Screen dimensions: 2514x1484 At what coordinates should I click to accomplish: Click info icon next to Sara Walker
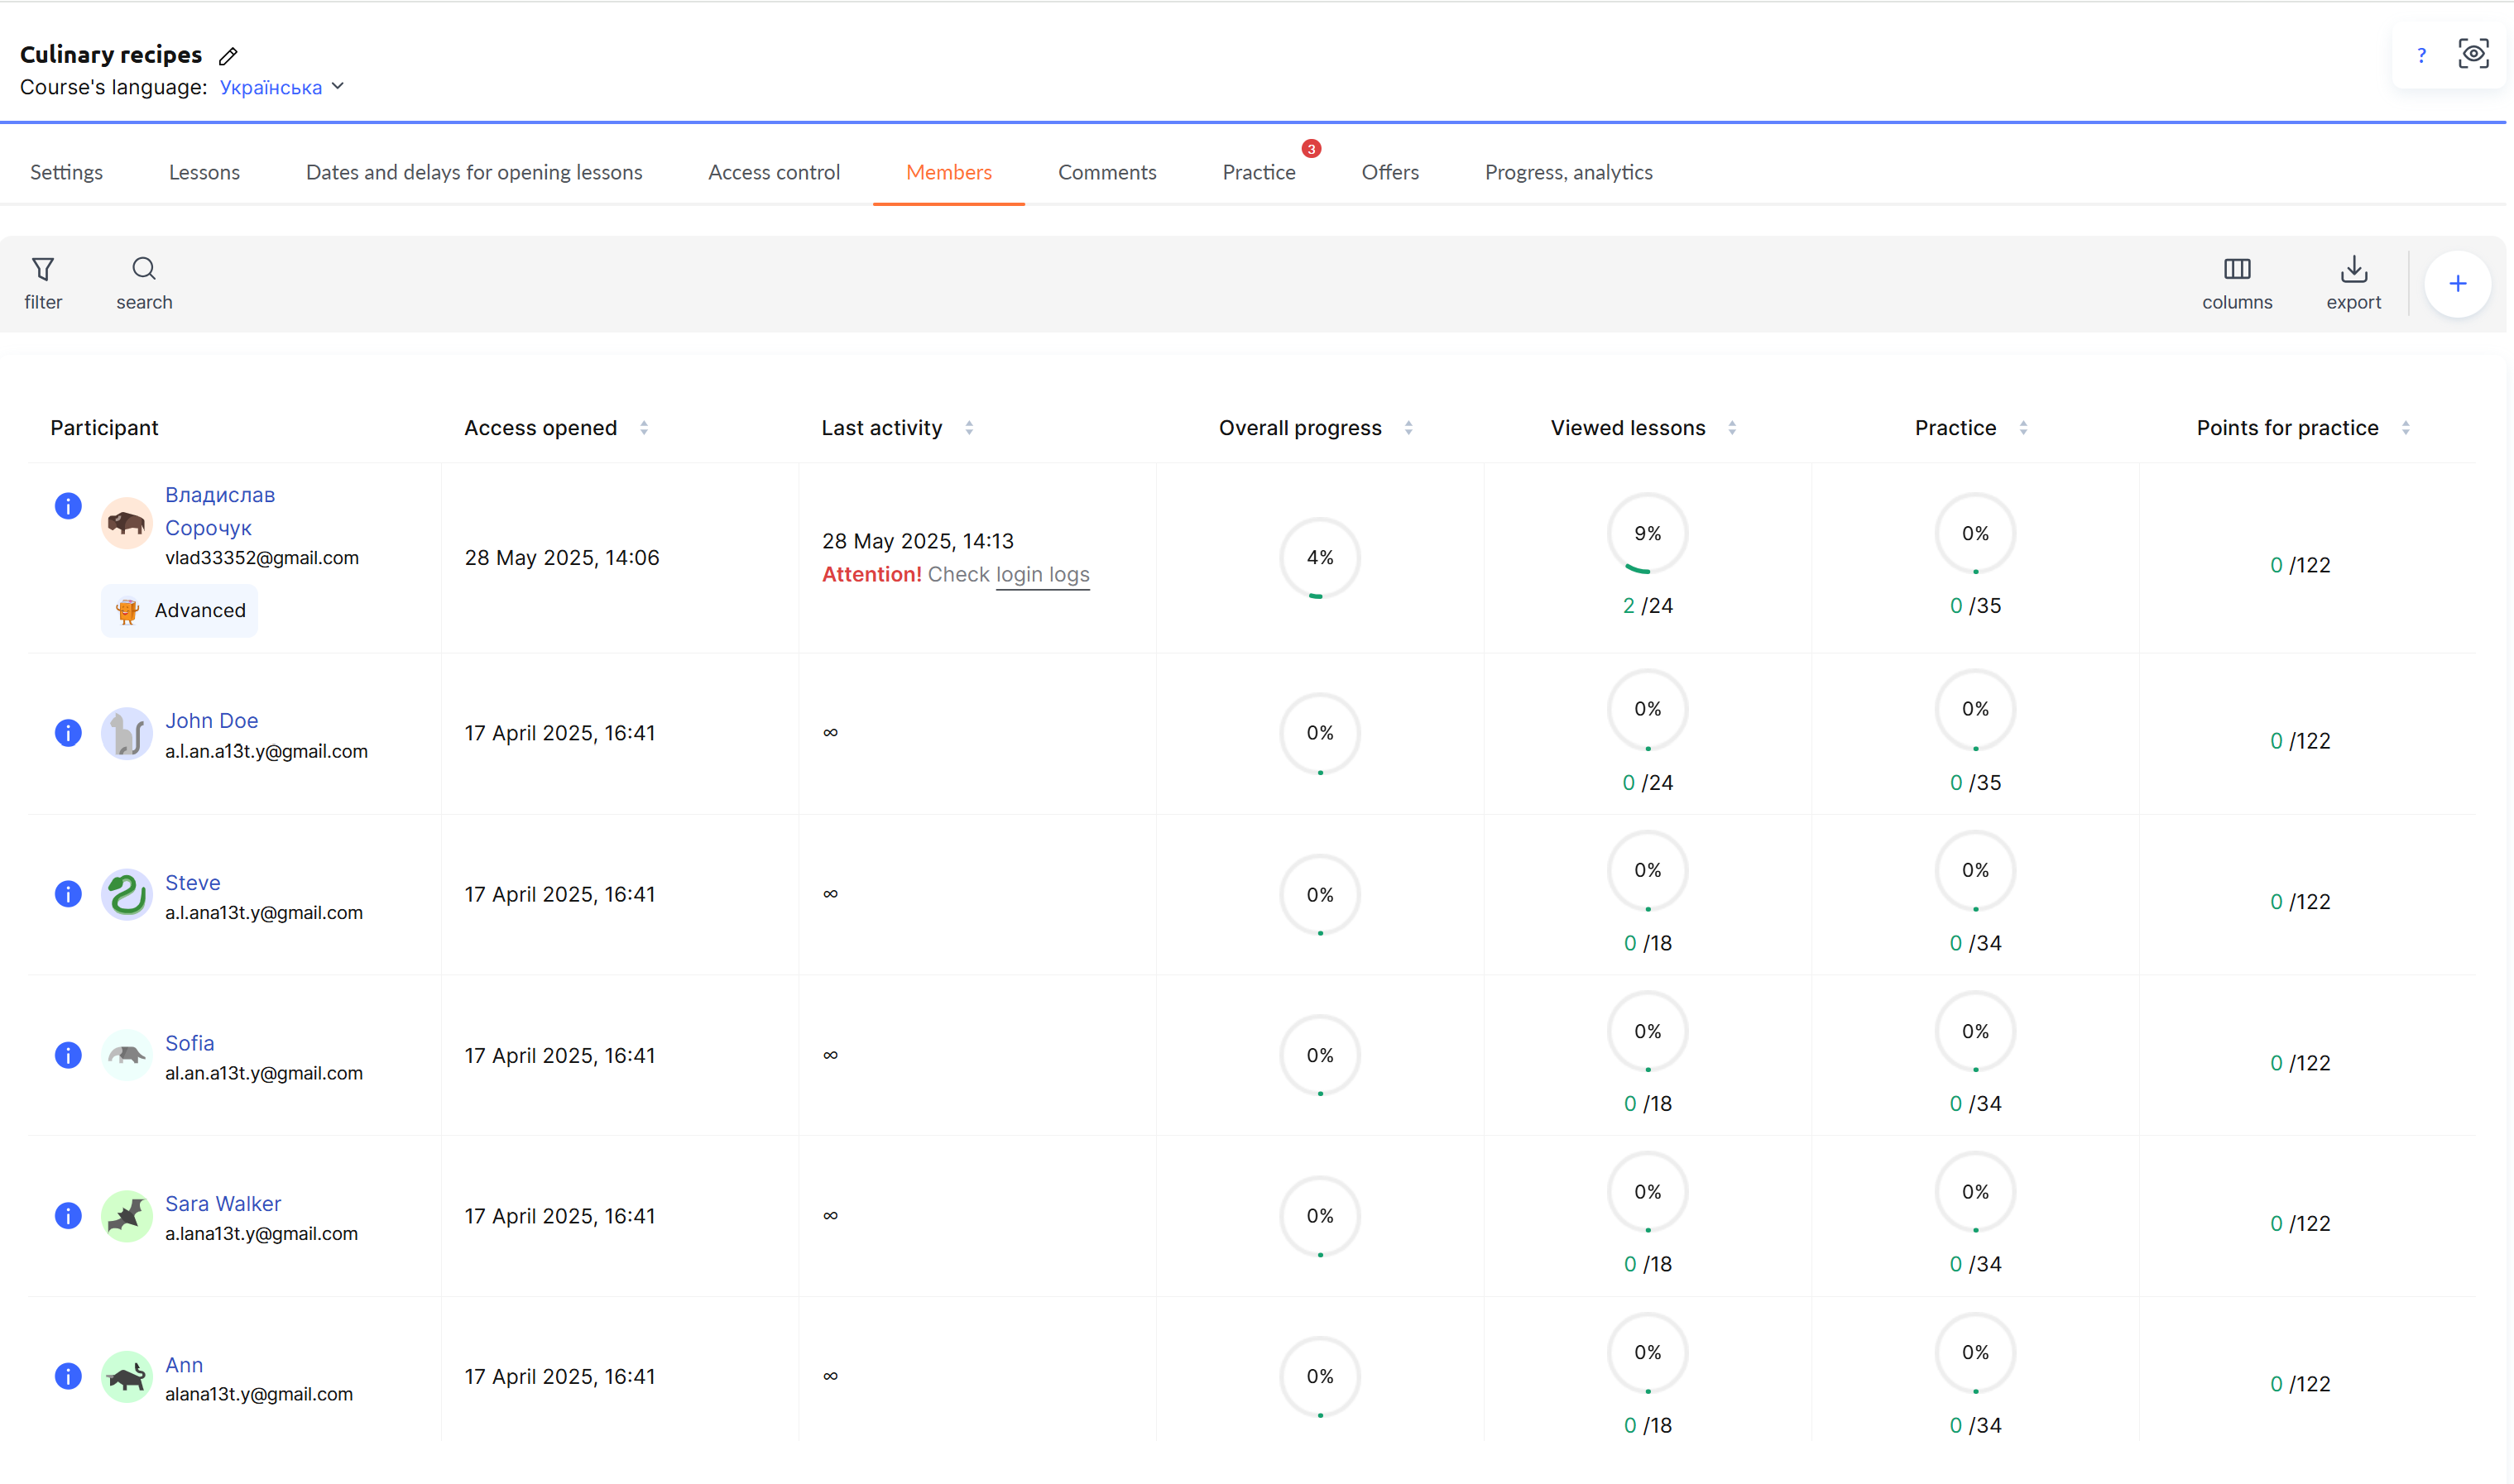[68, 1216]
